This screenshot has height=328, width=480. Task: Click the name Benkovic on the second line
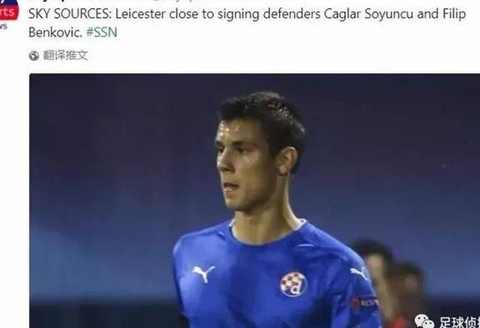pyautogui.click(x=55, y=32)
